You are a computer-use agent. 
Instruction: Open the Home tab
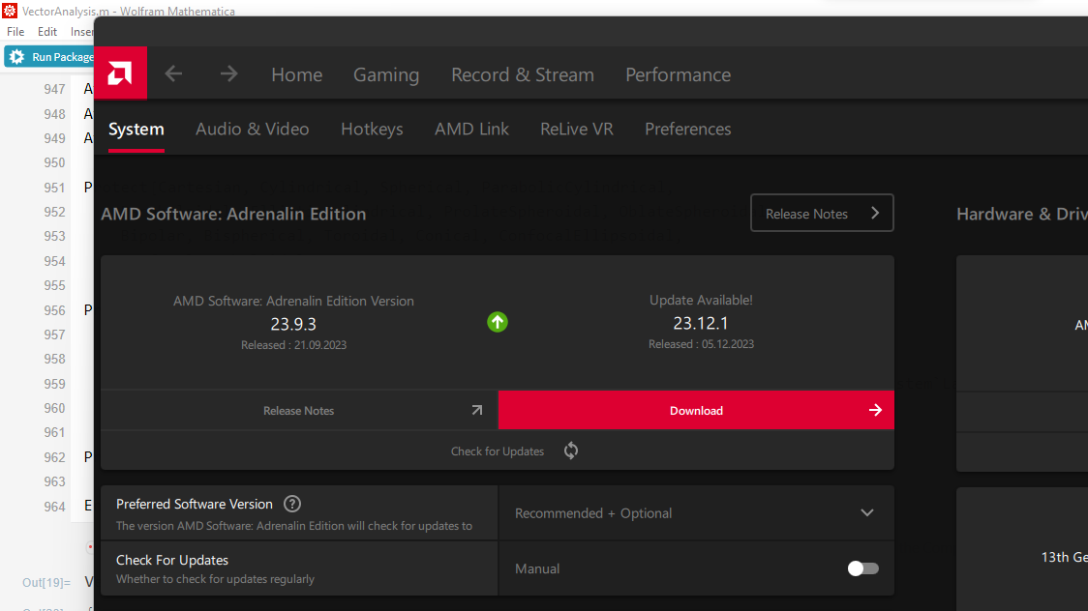[x=296, y=74]
